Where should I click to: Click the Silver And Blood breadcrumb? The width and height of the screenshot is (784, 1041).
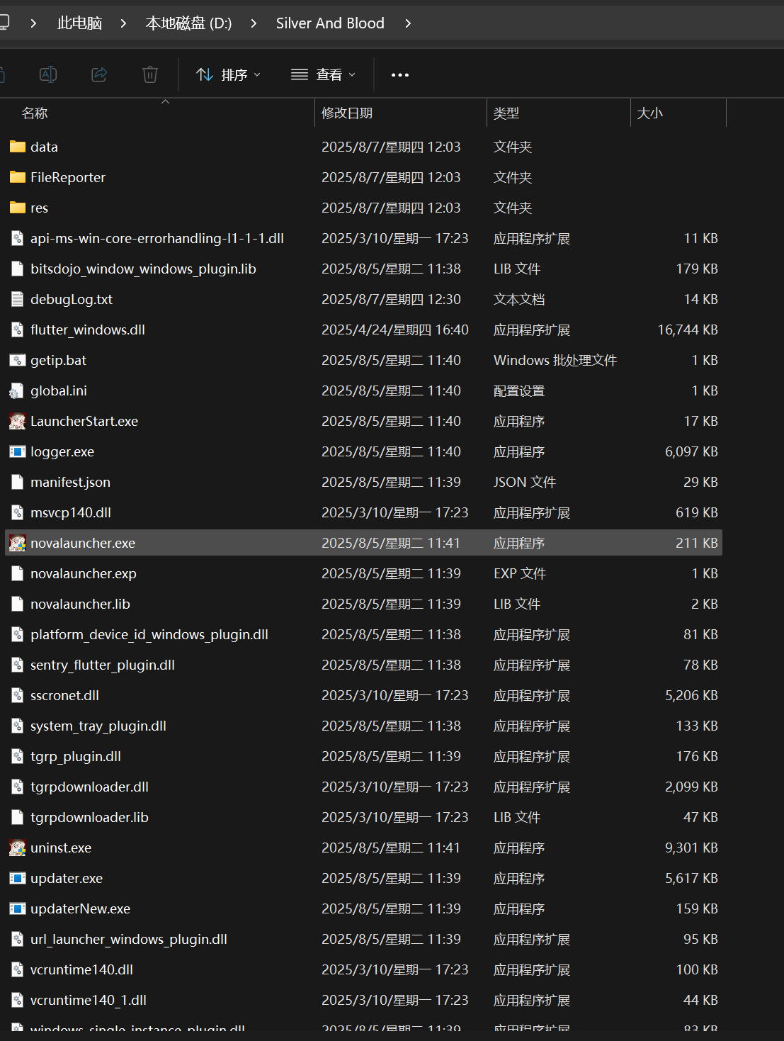[x=330, y=23]
